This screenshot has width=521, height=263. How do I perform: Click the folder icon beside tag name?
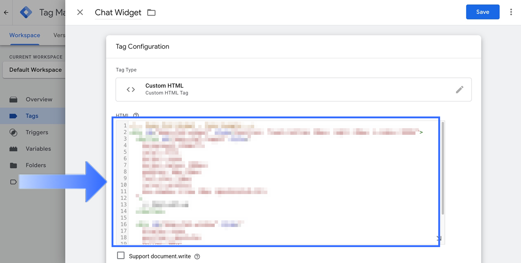point(151,13)
